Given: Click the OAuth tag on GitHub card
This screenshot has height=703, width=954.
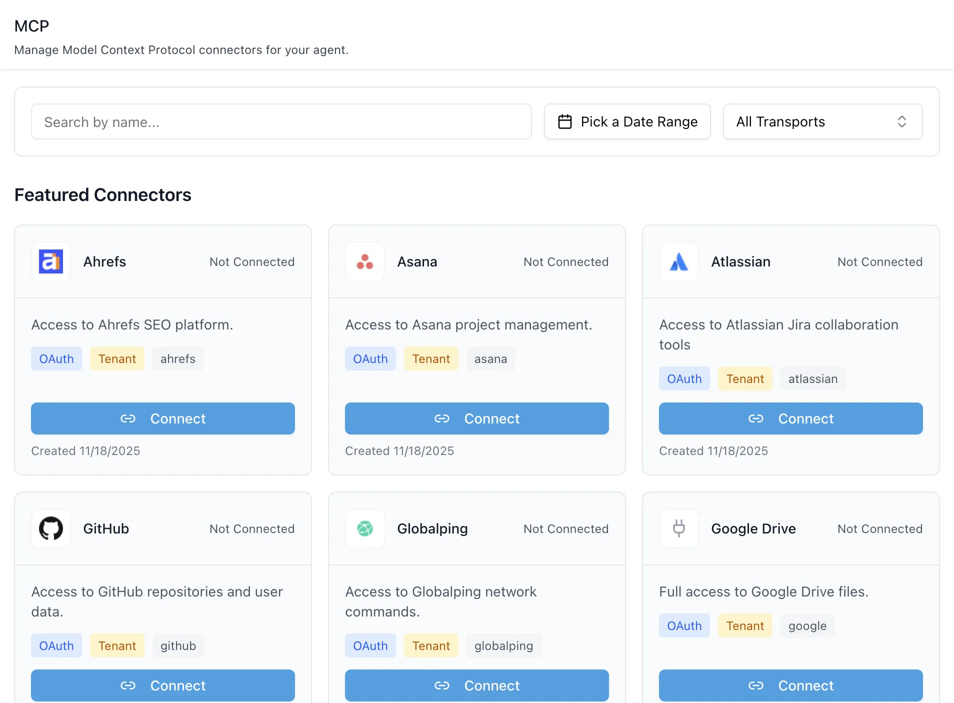Looking at the screenshot, I should [56, 645].
